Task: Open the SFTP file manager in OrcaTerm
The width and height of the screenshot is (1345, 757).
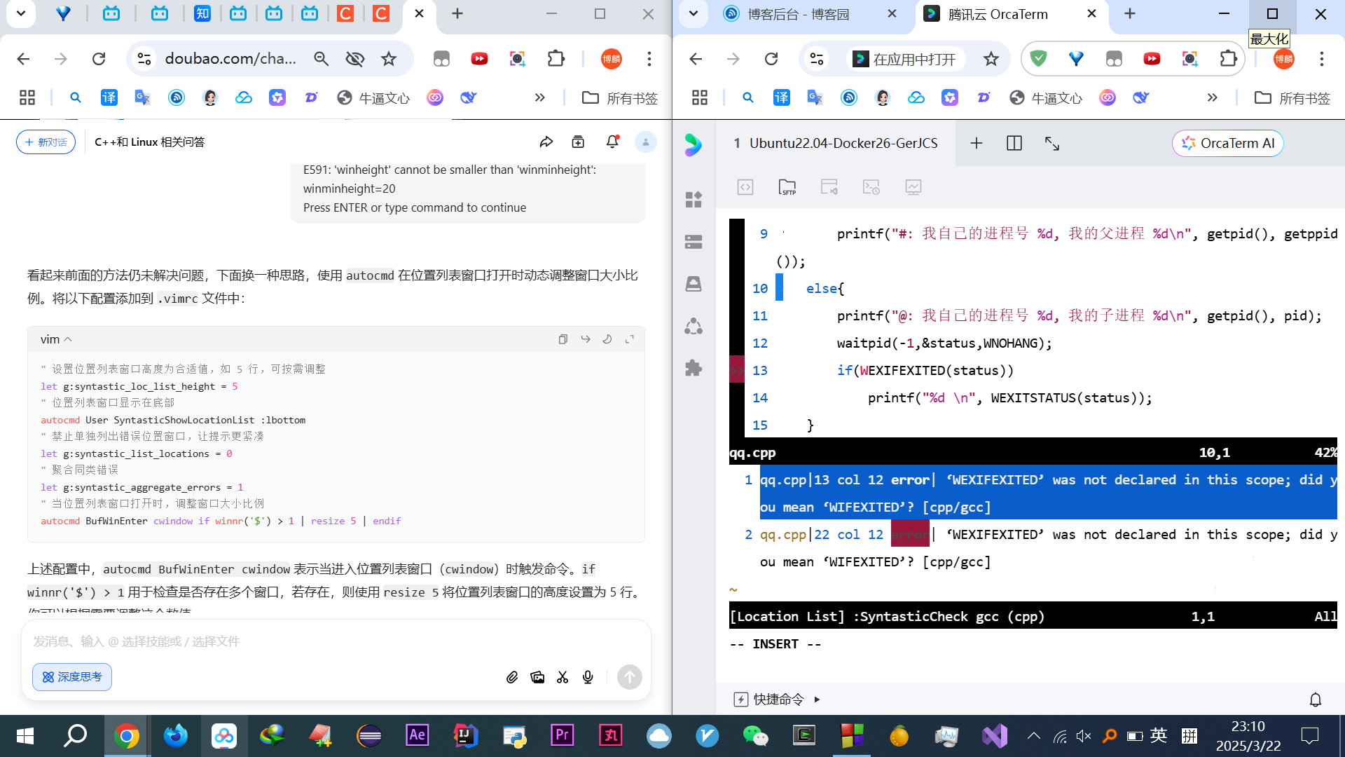Action: coord(787,187)
